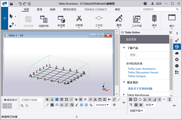Select the 切割面 clip plane scissors icon

pyautogui.click(x=79, y=18)
